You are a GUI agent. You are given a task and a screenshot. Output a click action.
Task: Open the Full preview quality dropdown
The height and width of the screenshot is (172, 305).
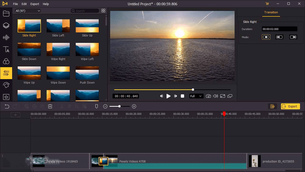[x=196, y=96]
